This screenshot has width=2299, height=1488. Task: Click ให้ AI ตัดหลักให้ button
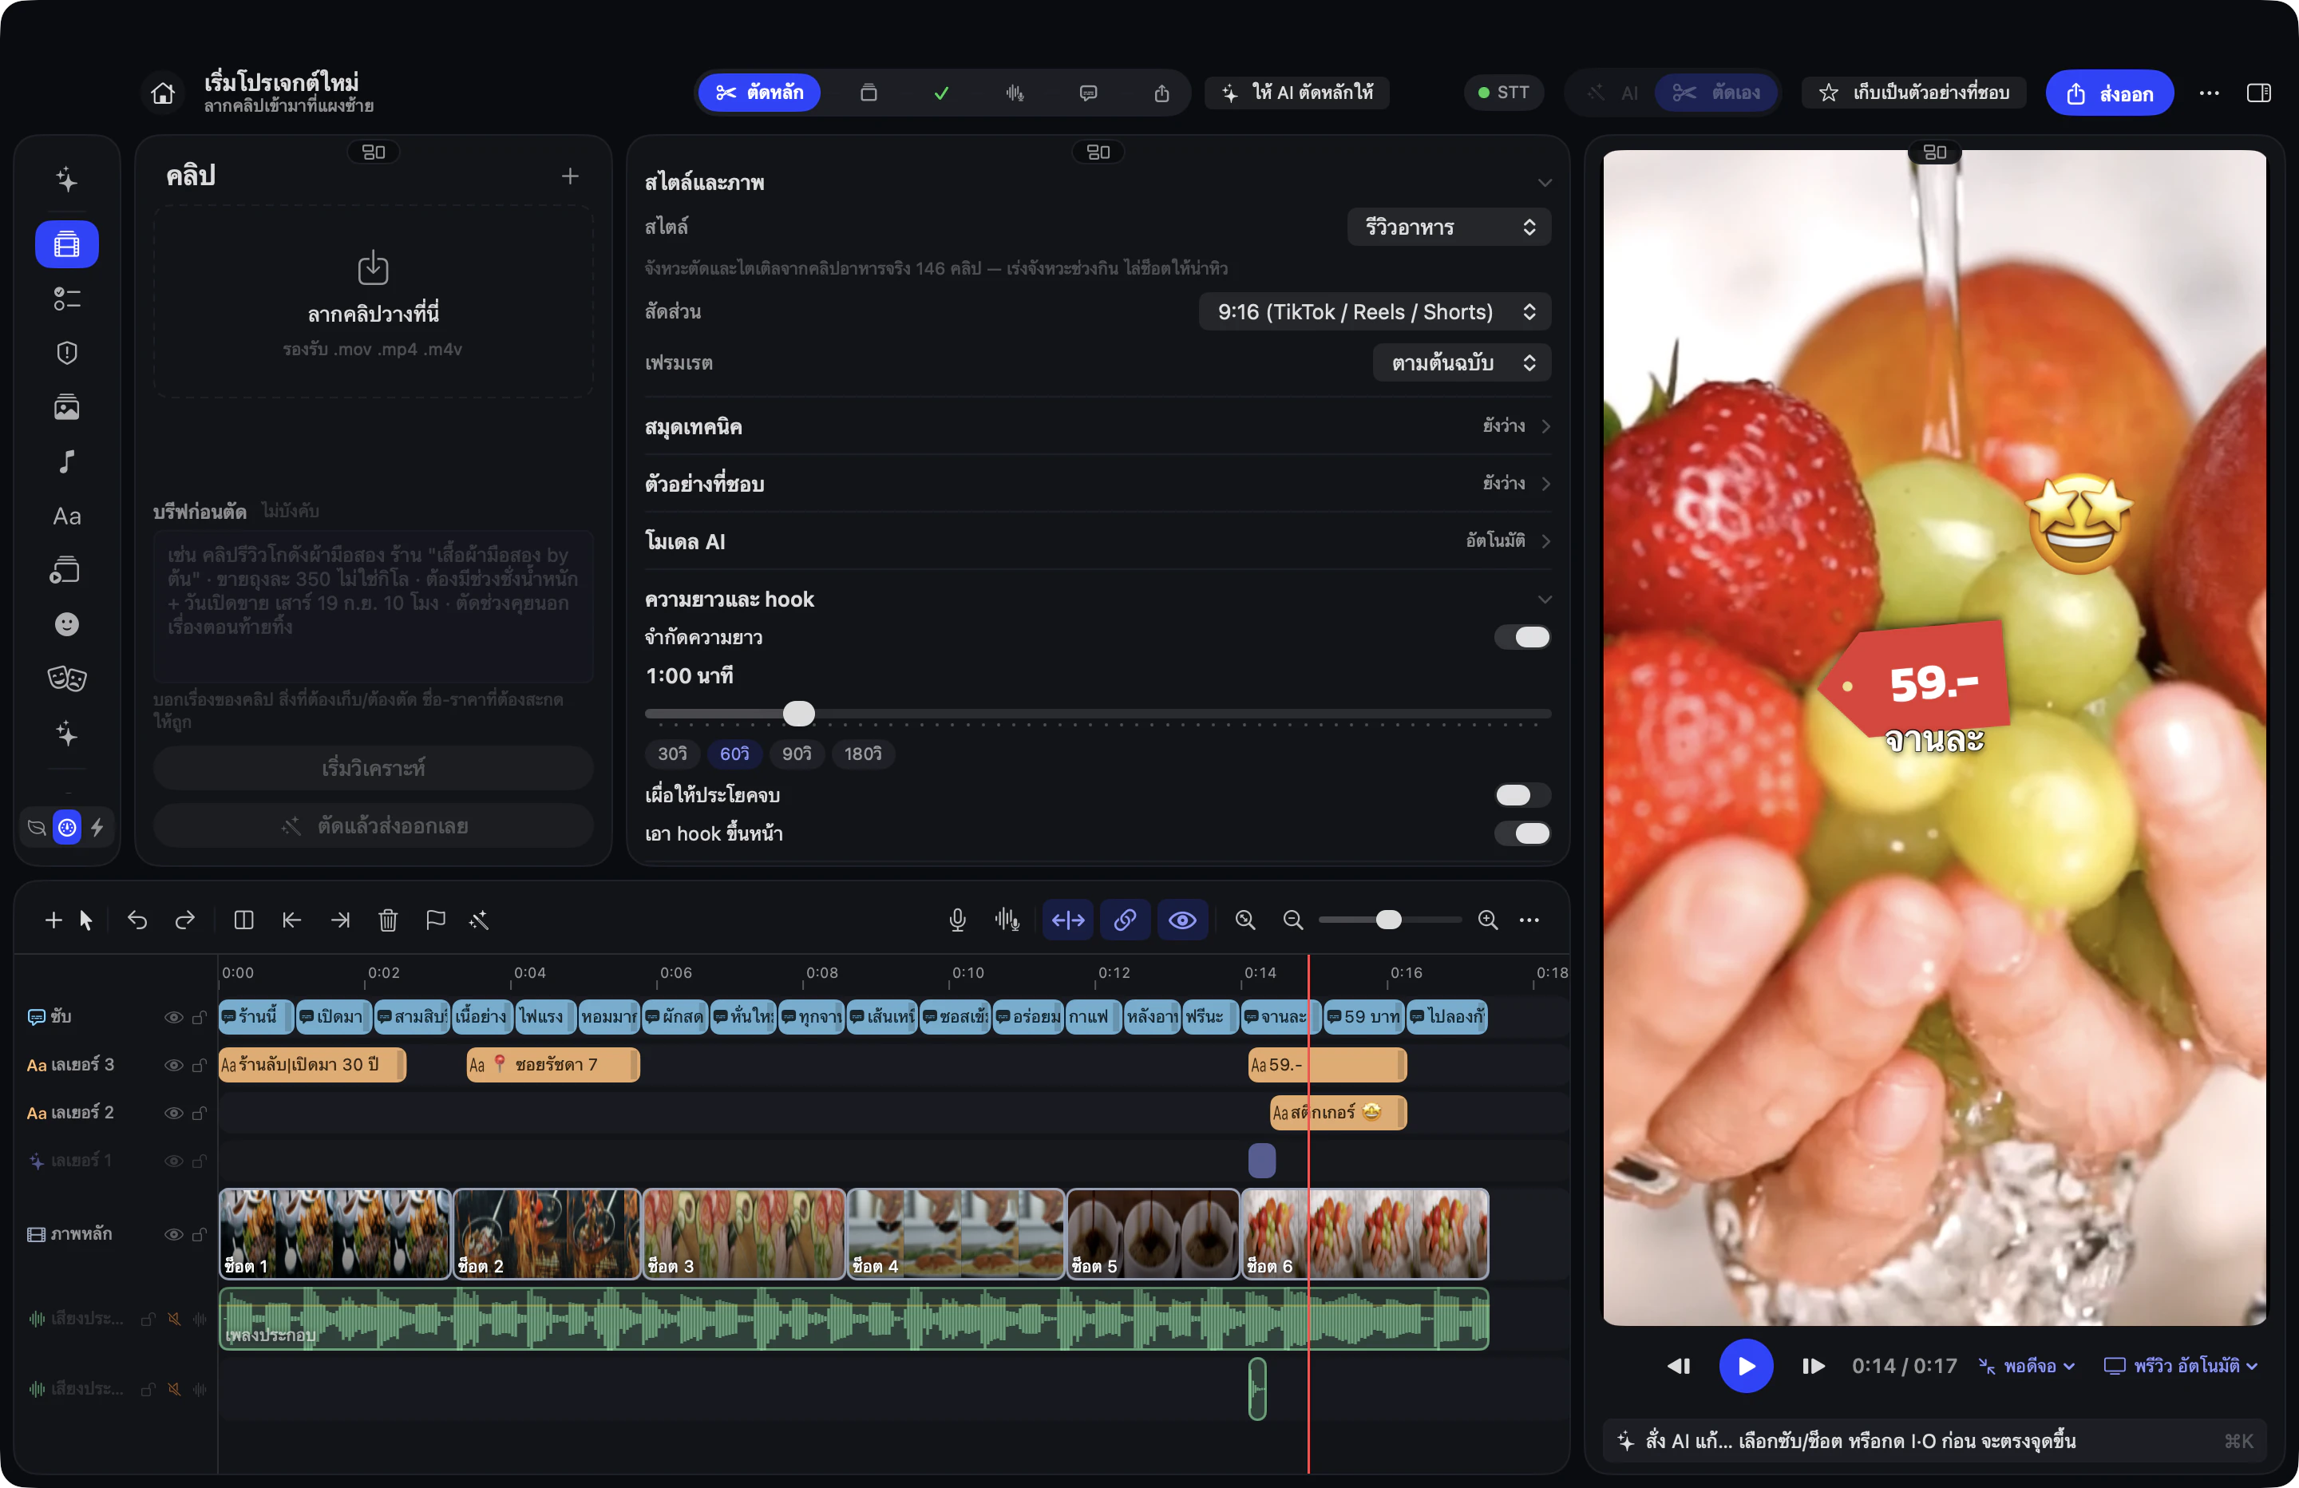point(1297,93)
